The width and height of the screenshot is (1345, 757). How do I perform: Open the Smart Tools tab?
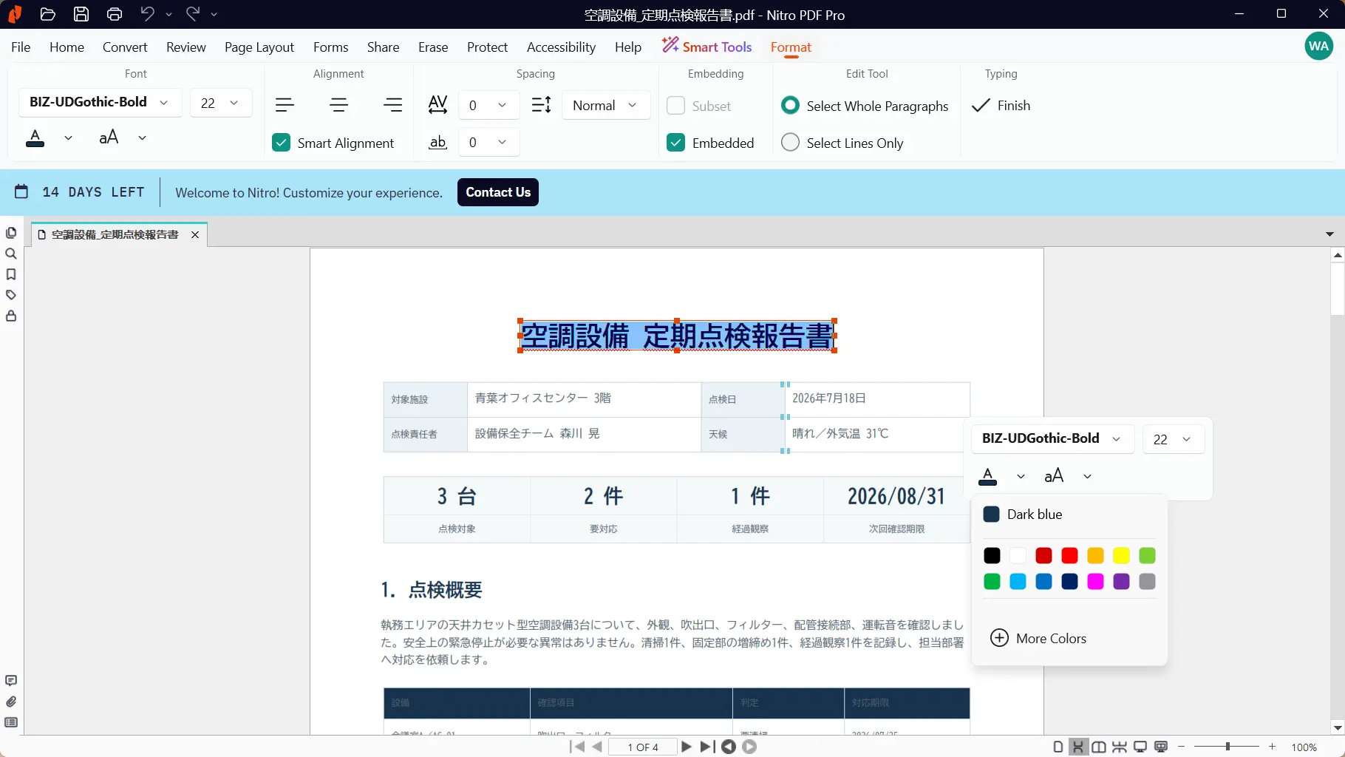706,47
